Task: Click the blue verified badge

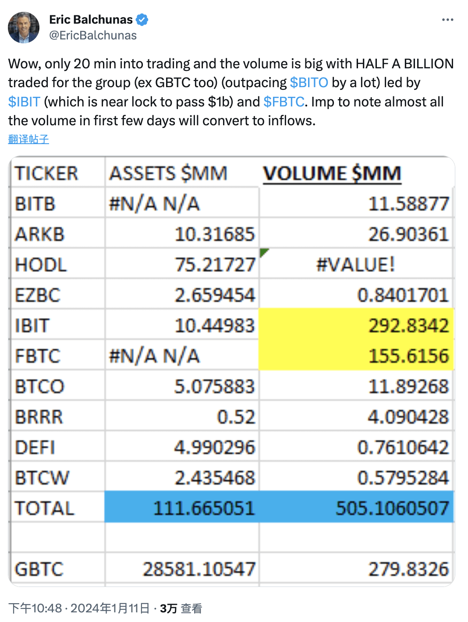Action: point(142,19)
